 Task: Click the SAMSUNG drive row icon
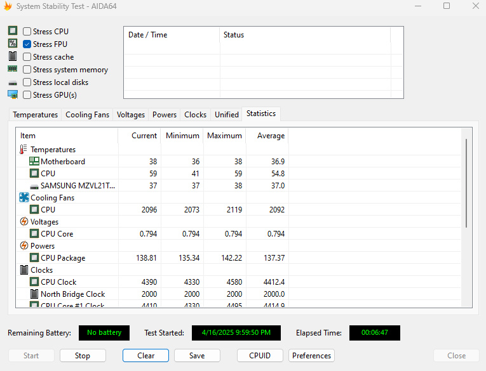(34, 187)
